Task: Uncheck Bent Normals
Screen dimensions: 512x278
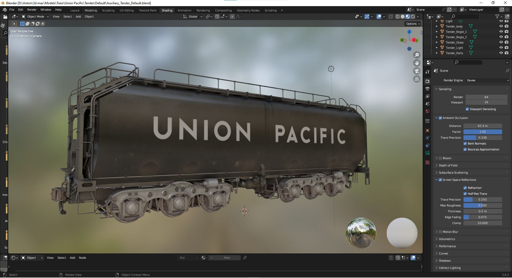Action: click(x=465, y=144)
